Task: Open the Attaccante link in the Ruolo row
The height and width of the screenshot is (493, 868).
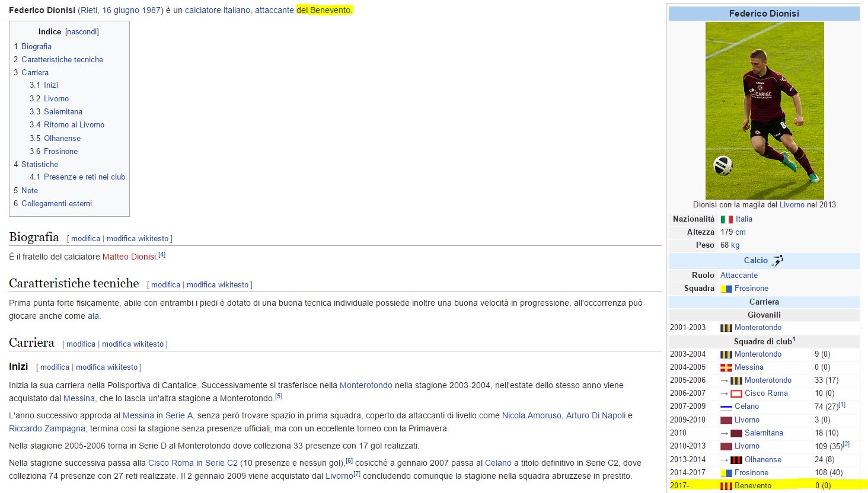Action: pyautogui.click(x=739, y=276)
